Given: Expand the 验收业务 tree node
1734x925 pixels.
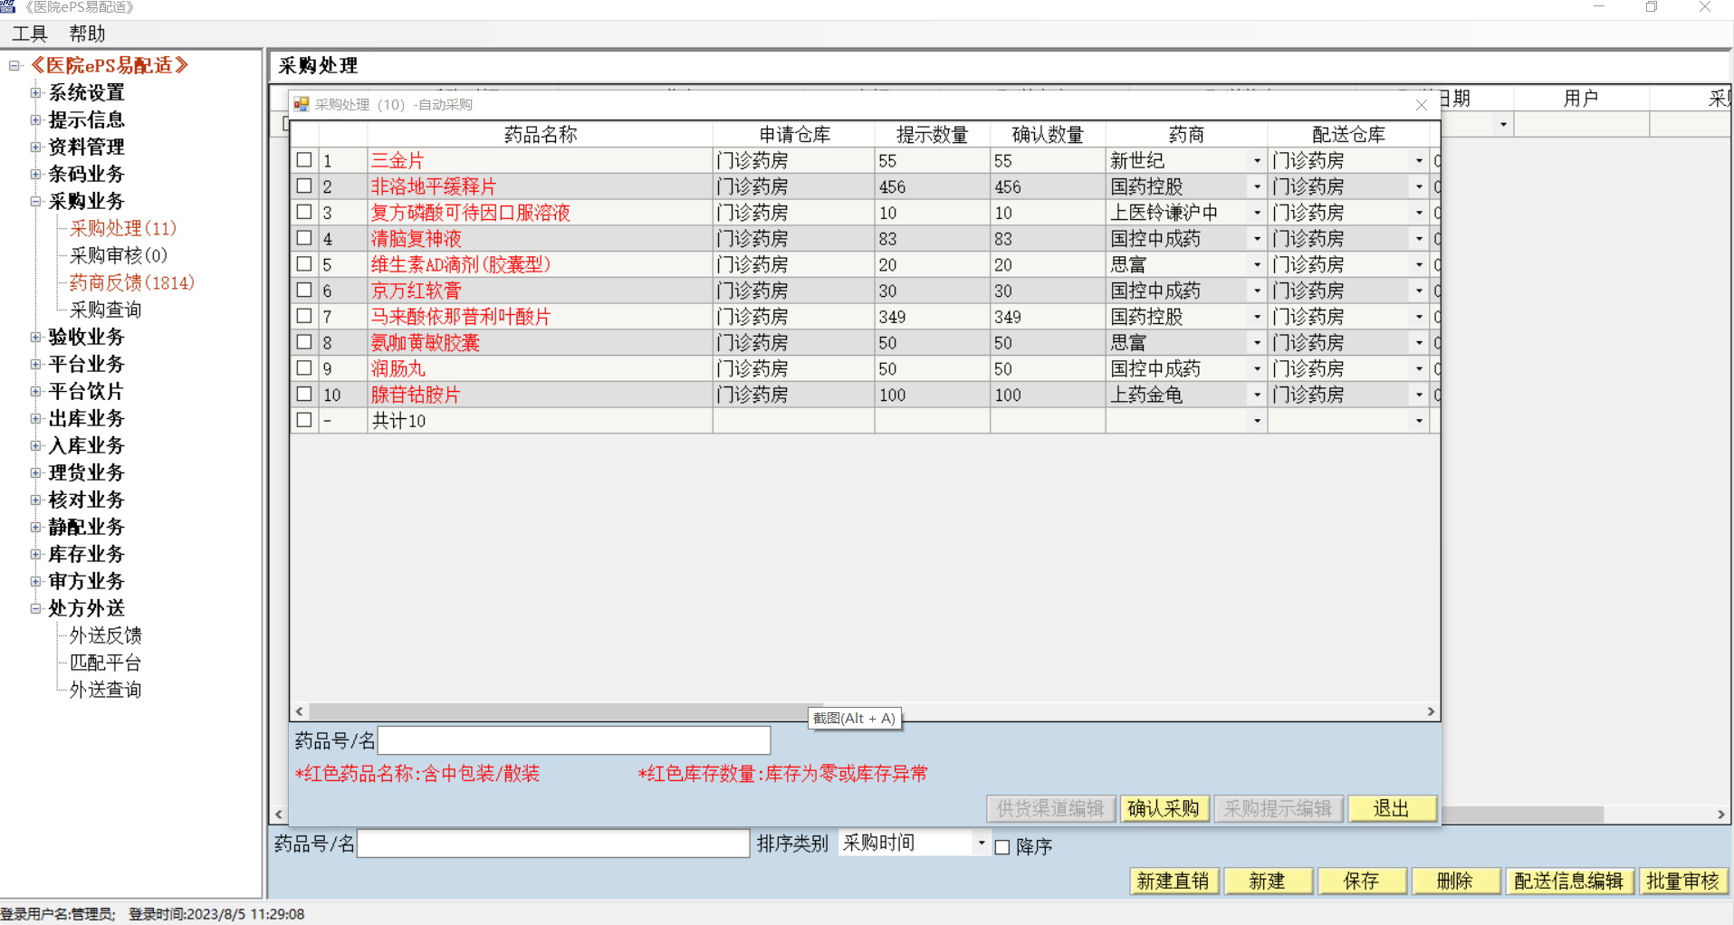Looking at the screenshot, I should 35,337.
